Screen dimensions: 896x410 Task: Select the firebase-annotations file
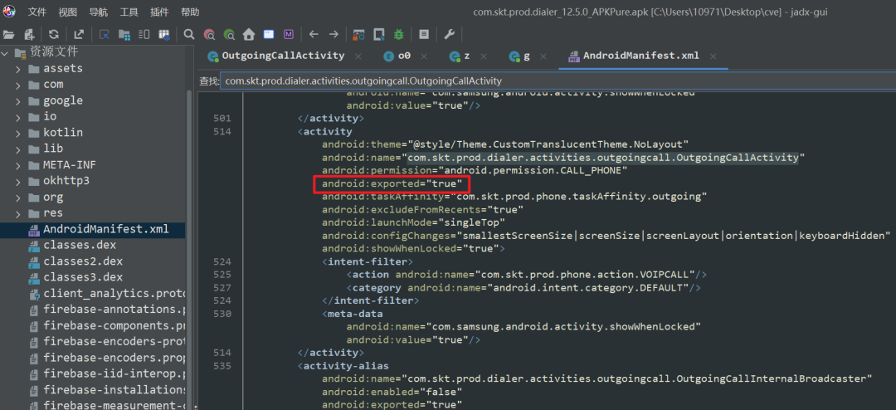coord(114,310)
